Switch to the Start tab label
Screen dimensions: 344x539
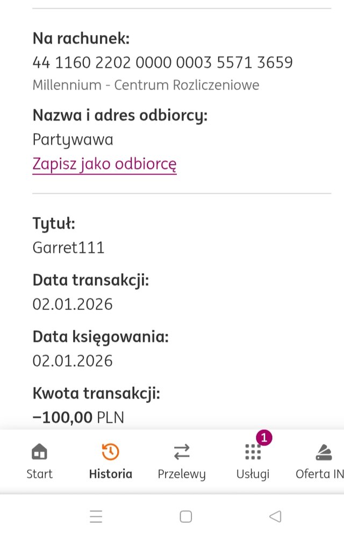tap(39, 474)
